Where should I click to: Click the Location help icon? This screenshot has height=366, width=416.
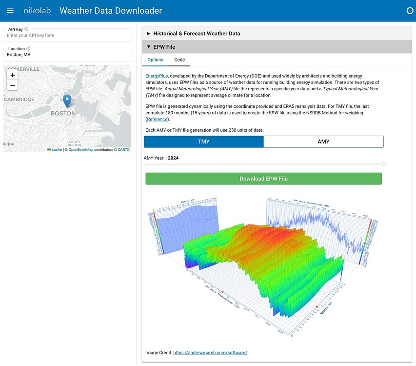point(28,49)
